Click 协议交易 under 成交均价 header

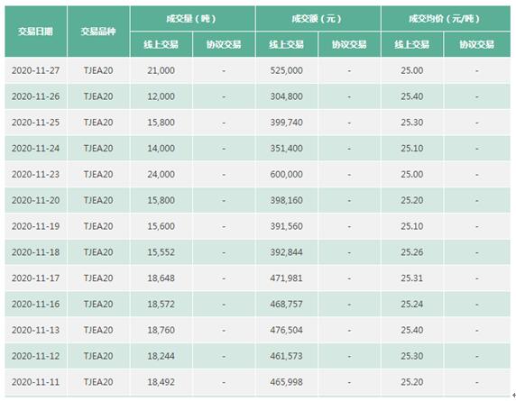point(477,44)
